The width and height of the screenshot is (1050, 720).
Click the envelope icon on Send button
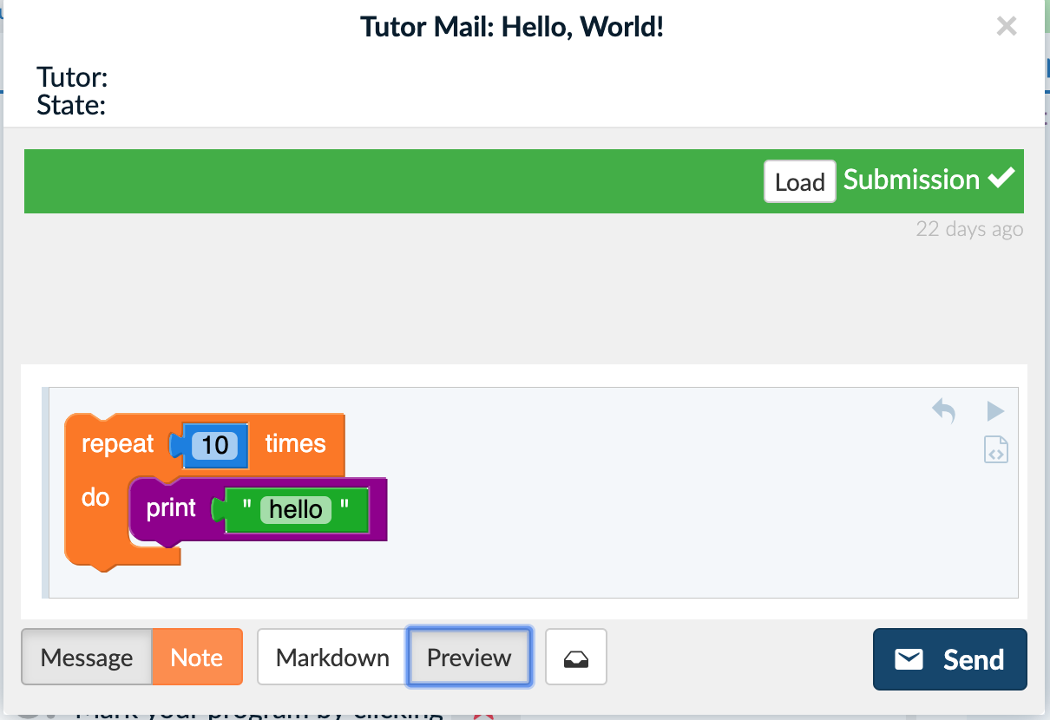click(909, 658)
